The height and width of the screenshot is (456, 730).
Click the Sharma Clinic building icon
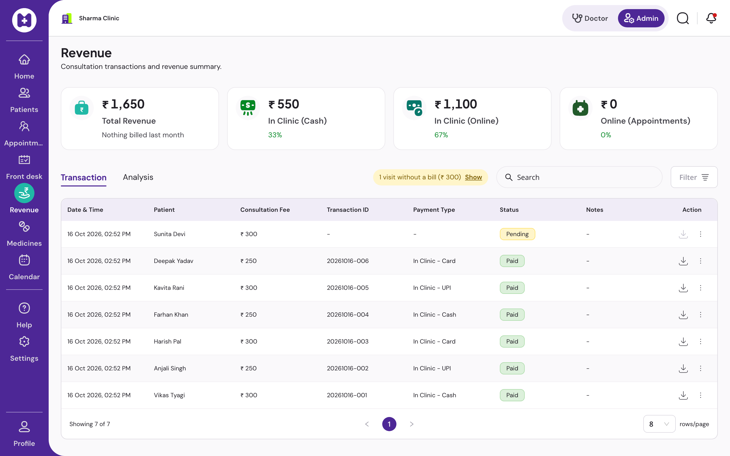click(67, 18)
